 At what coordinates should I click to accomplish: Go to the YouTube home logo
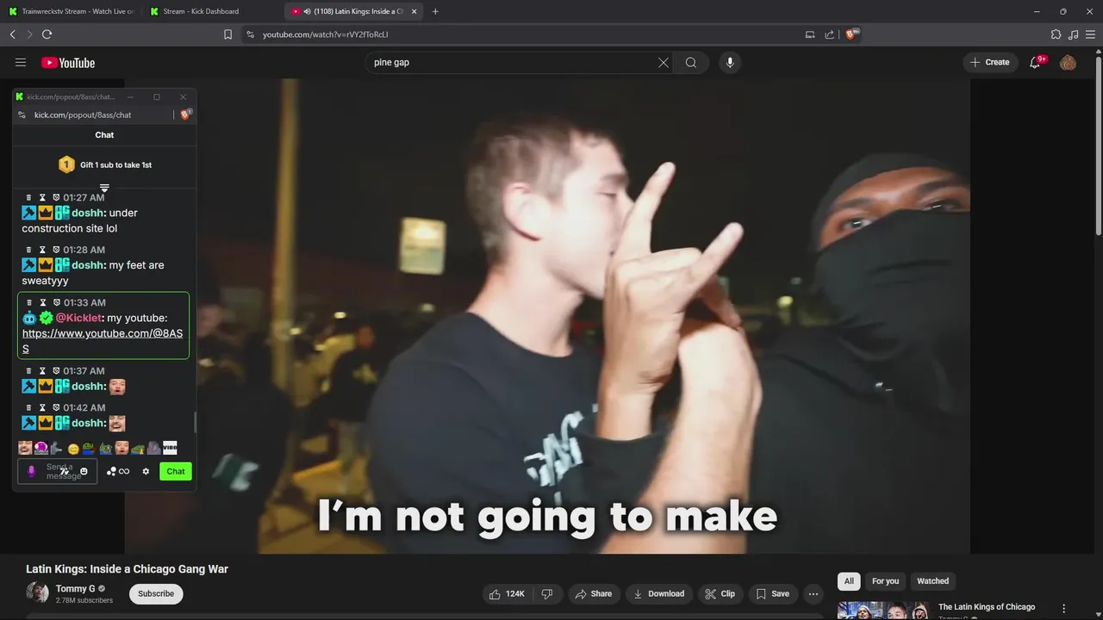pos(68,62)
